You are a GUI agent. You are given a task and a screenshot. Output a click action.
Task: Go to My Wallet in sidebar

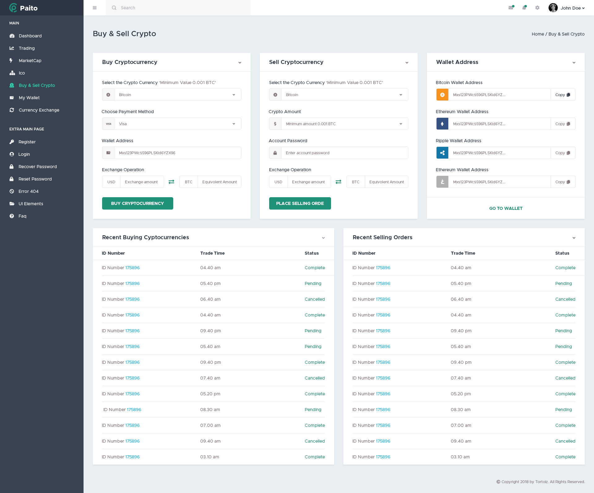[x=29, y=98]
